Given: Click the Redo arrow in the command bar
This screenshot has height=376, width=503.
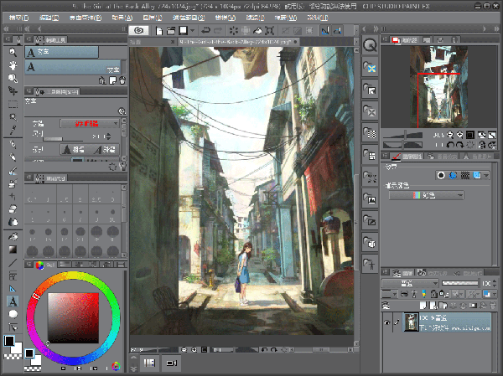Looking at the screenshot, I should 218,31.
